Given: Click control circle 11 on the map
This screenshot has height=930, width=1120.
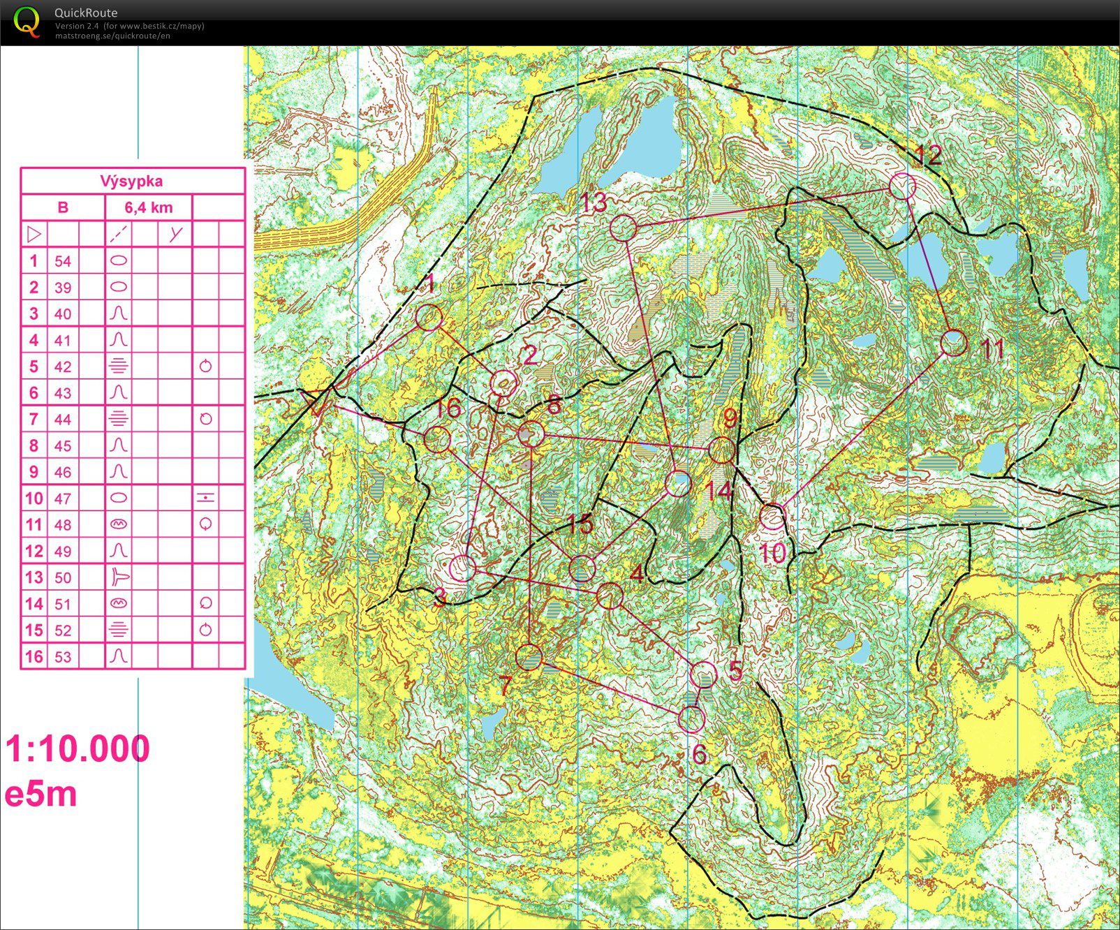Looking at the screenshot, I should [x=953, y=343].
